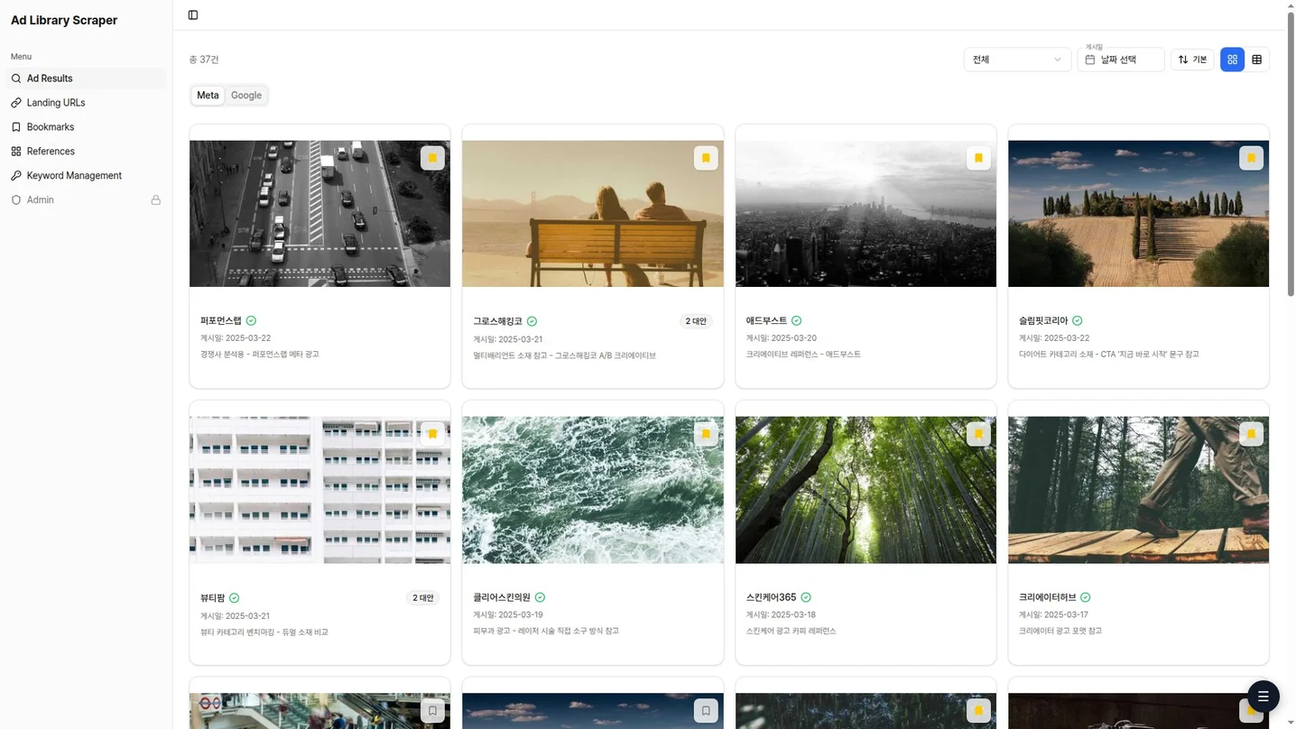Click text 게시일: 2025-03-20
The image size is (1296, 729).
[782, 337]
